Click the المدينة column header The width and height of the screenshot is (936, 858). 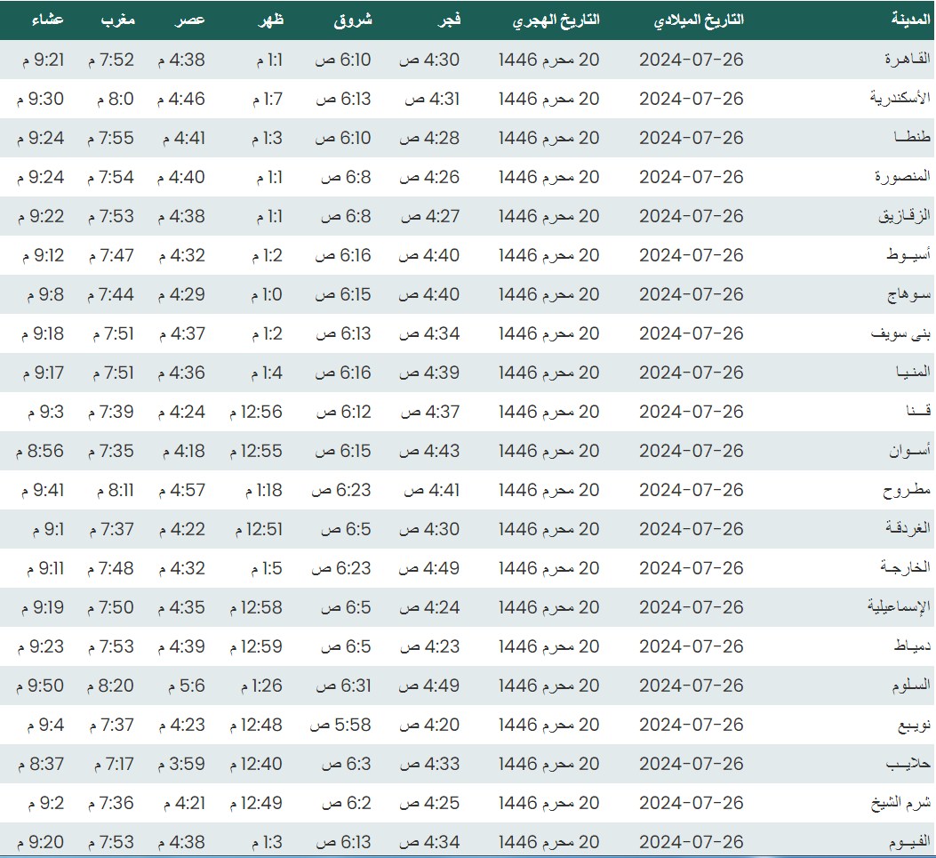click(910, 20)
